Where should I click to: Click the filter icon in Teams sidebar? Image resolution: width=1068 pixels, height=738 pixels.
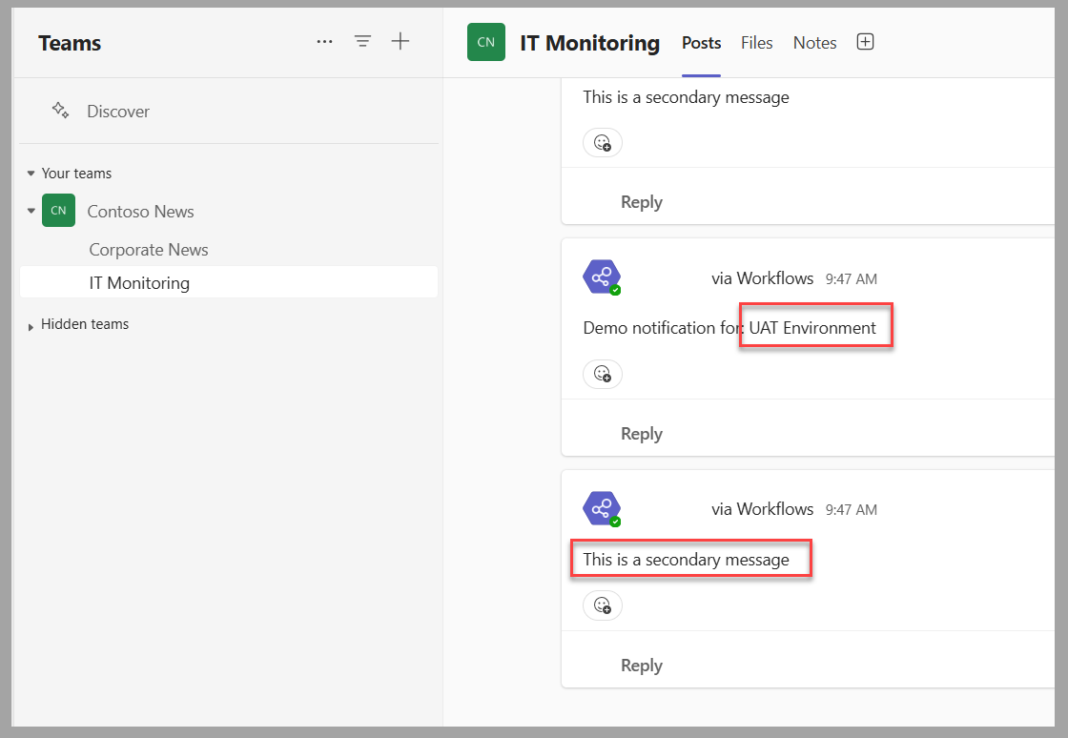pyautogui.click(x=362, y=41)
